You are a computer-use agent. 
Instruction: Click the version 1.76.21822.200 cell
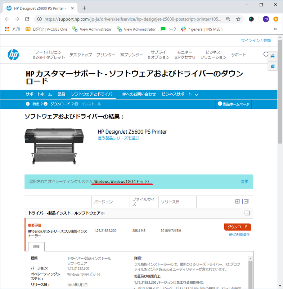click(105, 230)
